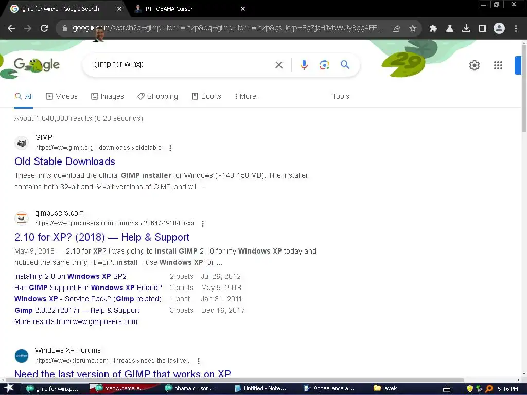
Task: Select the All results tab
Action: point(24,96)
